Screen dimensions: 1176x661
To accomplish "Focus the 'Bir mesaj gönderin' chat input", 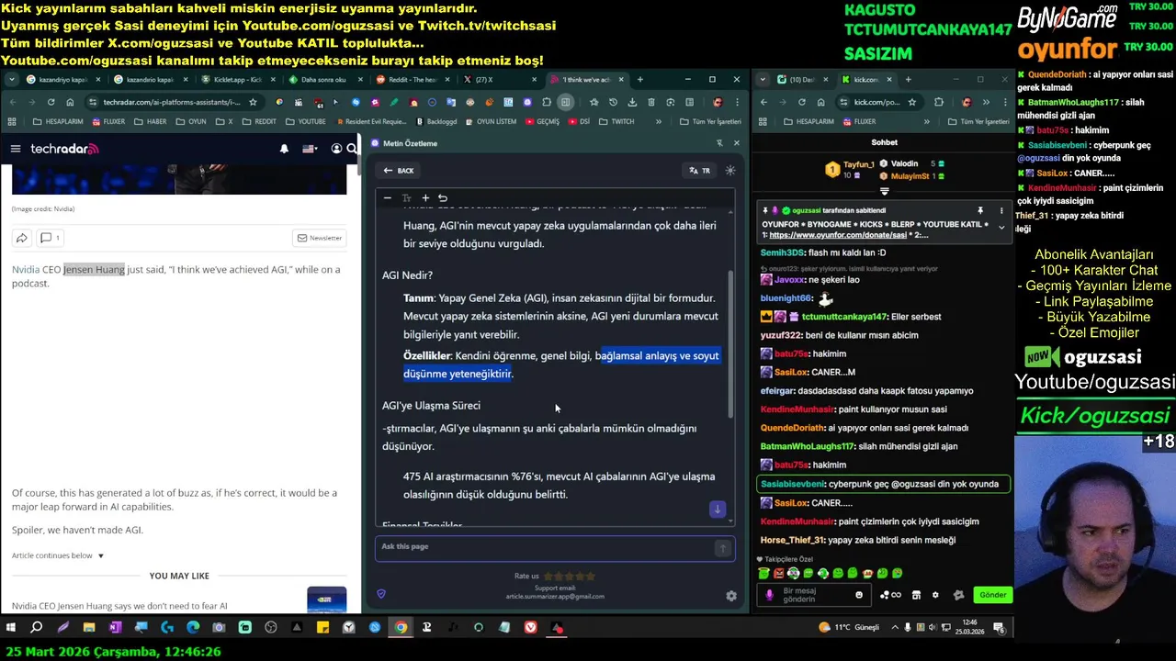I will [814, 595].
